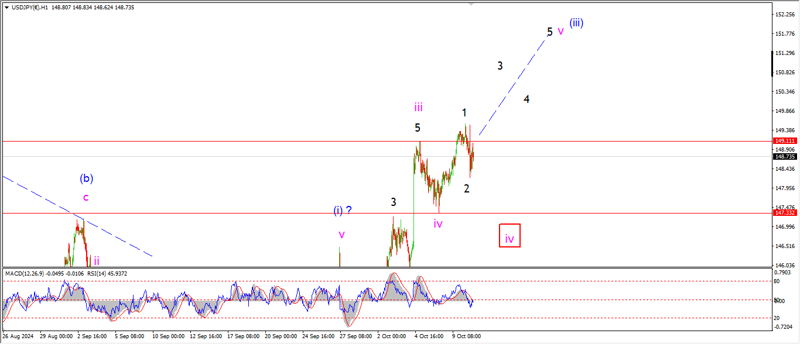Click the '17 Sep 08:00' time axis label

[242, 336]
